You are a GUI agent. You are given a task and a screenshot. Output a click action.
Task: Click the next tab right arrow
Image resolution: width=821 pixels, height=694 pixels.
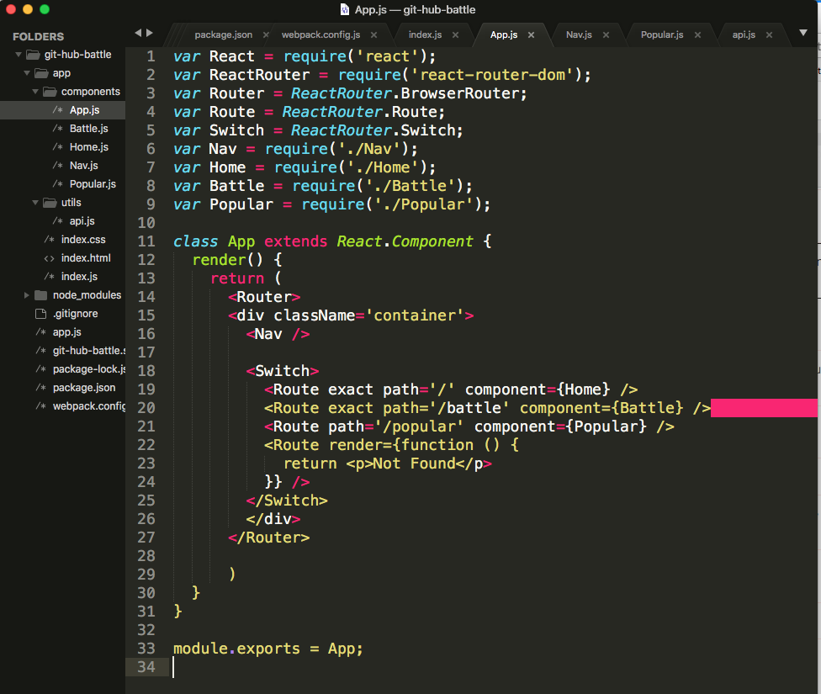click(x=150, y=33)
